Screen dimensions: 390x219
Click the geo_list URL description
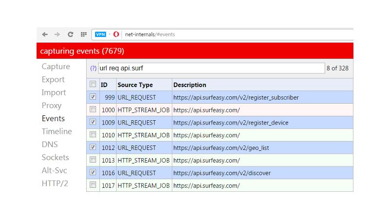(221, 148)
